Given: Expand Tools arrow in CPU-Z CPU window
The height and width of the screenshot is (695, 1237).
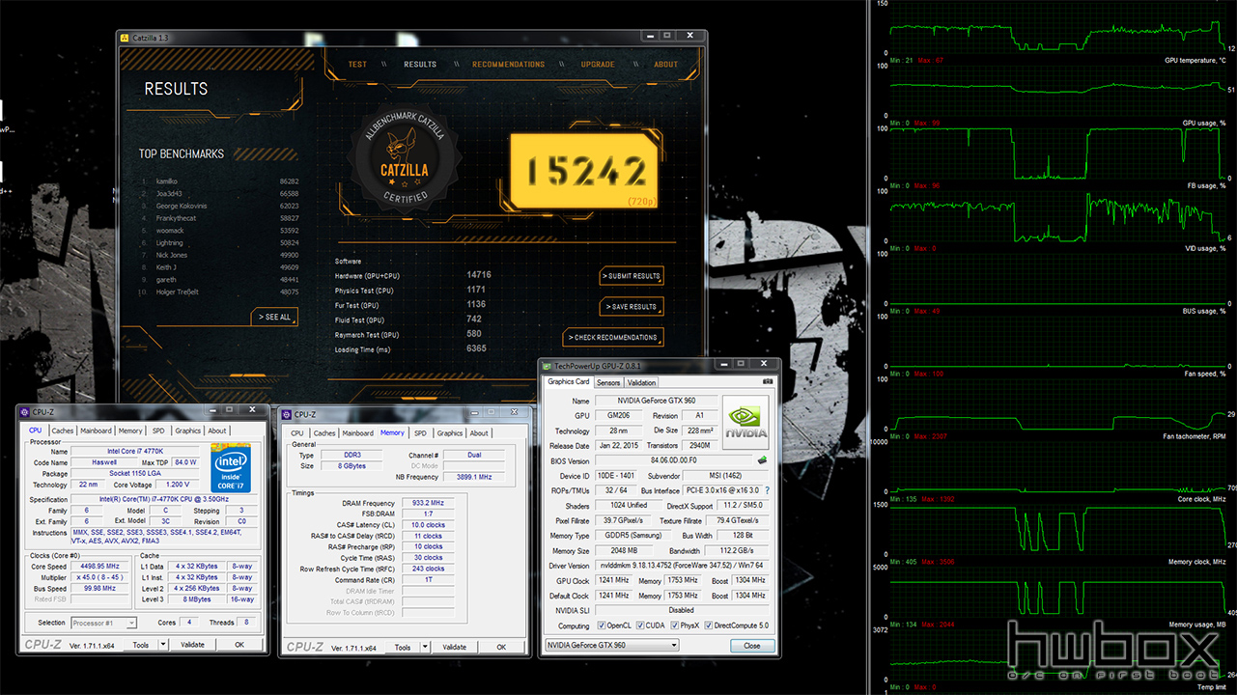Looking at the screenshot, I should click(x=163, y=644).
